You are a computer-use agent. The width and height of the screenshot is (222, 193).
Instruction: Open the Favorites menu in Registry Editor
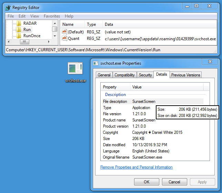52,16
